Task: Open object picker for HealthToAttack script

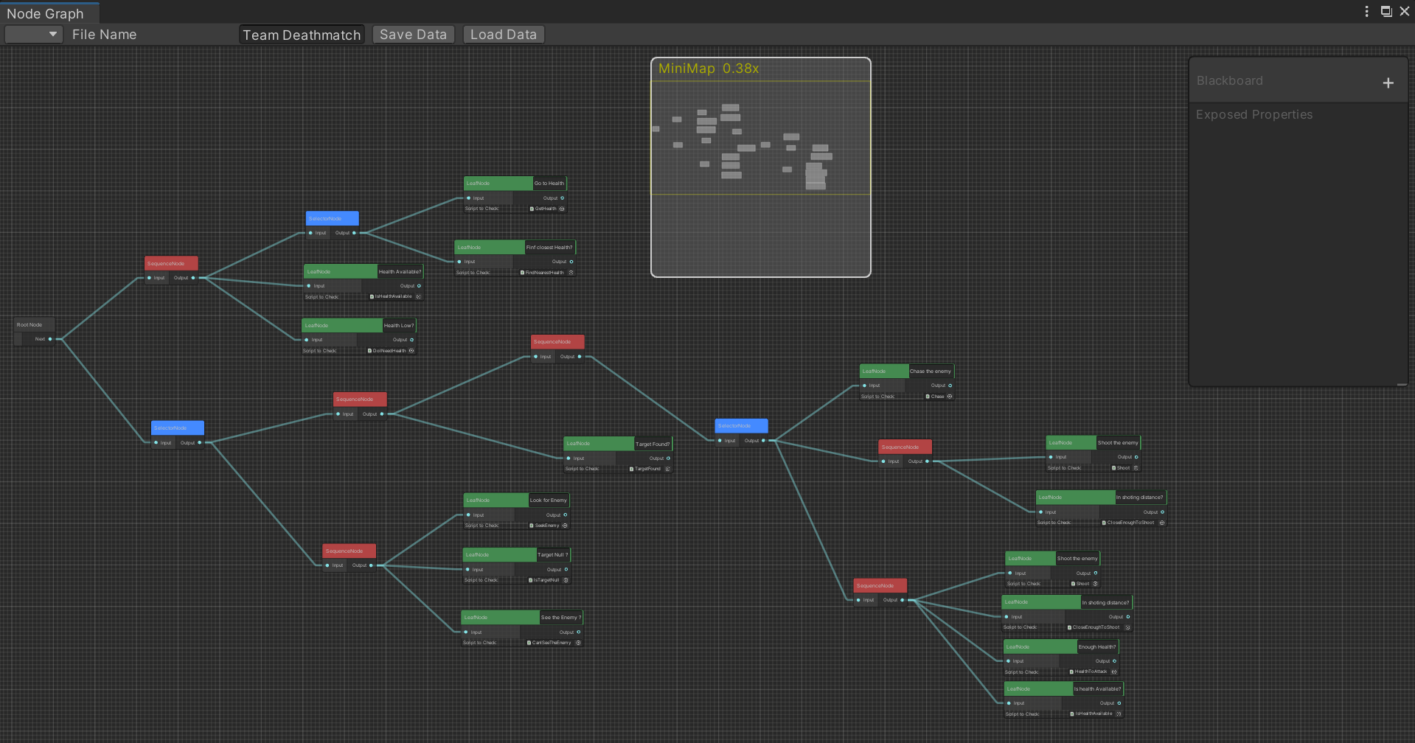Action: (1114, 672)
